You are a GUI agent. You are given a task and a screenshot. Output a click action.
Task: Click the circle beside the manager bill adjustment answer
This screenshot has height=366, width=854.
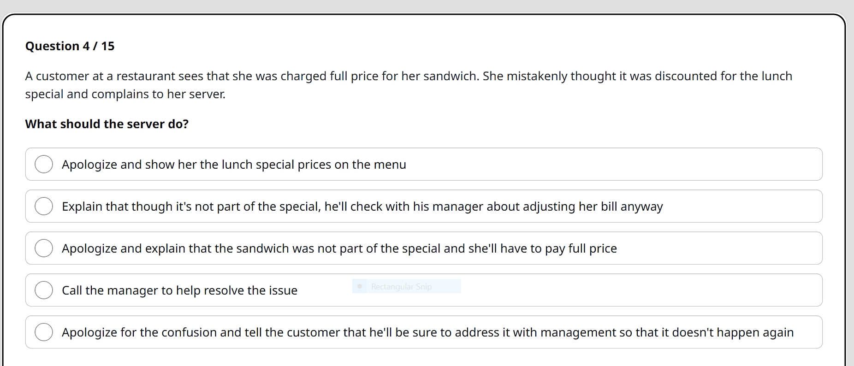point(44,206)
